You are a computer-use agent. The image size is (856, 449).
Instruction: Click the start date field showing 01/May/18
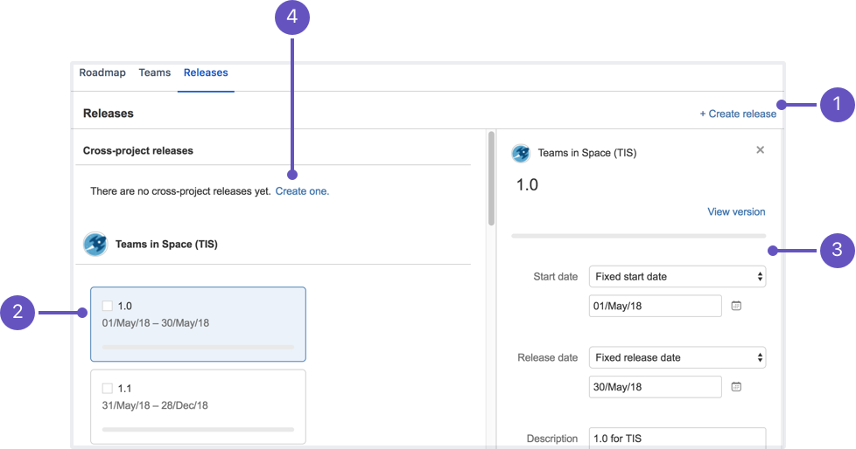click(x=655, y=306)
